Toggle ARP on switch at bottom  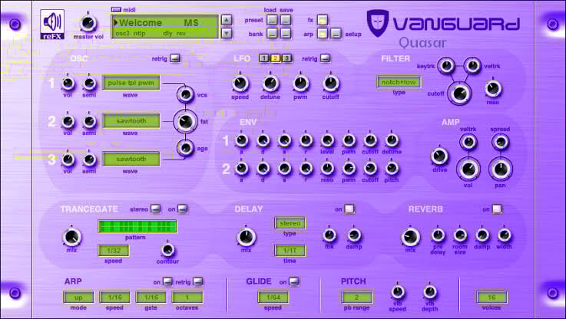167,281
